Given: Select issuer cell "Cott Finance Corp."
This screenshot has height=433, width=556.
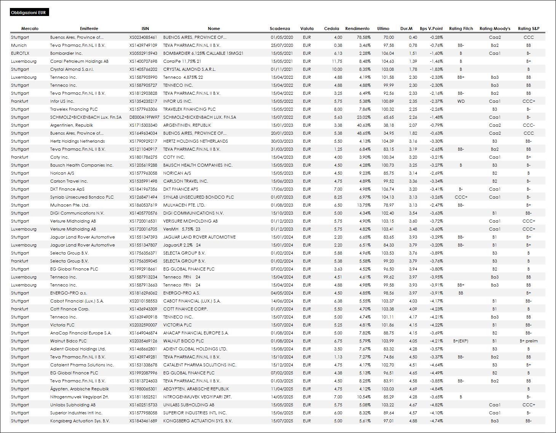Looking at the screenshot, I should click(70, 309).
